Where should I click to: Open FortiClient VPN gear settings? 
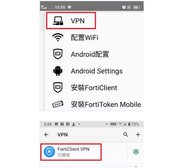point(136,152)
